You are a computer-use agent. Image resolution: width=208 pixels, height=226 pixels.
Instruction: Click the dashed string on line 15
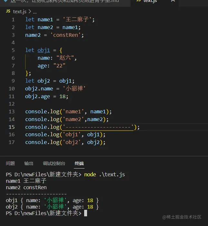[x=98, y=127]
